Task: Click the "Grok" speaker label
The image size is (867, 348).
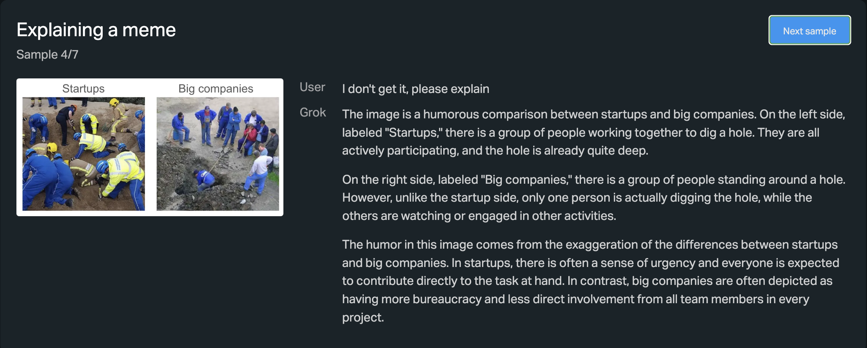Action: [x=313, y=112]
